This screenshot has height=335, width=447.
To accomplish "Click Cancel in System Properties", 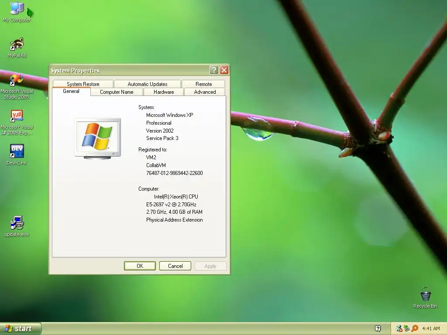I will 175,266.
